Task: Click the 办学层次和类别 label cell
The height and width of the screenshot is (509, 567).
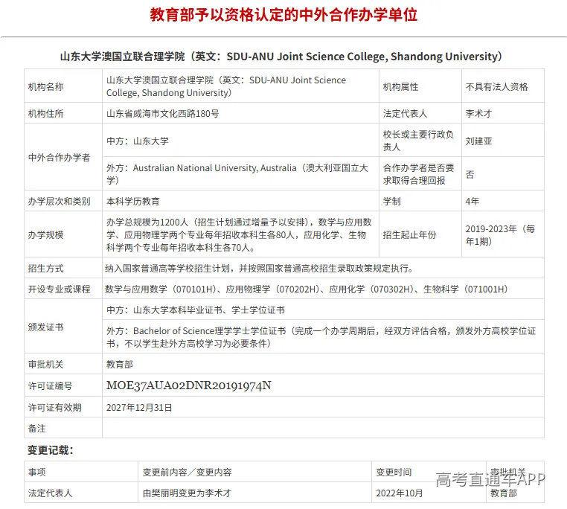Action: (63, 200)
